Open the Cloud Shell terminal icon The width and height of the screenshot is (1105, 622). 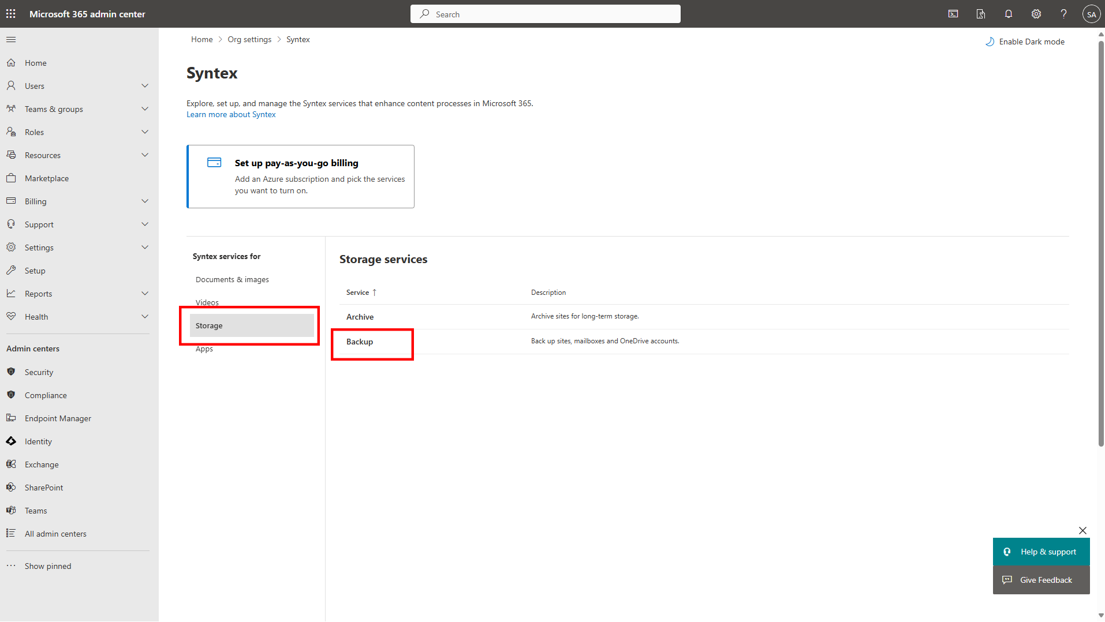[x=953, y=13]
